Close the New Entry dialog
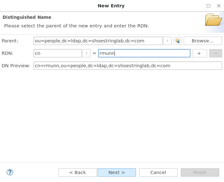 click(219, 6)
